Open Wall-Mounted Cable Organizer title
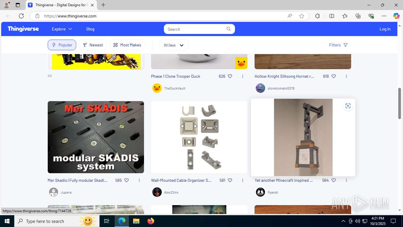Viewport: 403px width, 227px height. (x=181, y=180)
